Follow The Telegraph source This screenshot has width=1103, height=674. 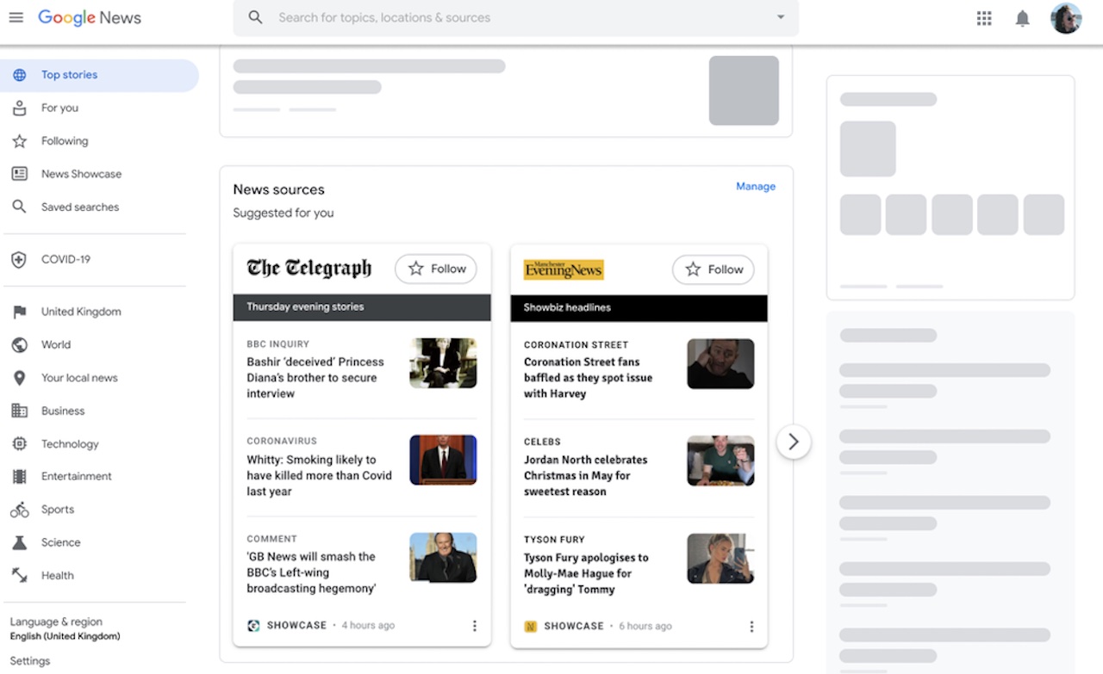click(436, 269)
